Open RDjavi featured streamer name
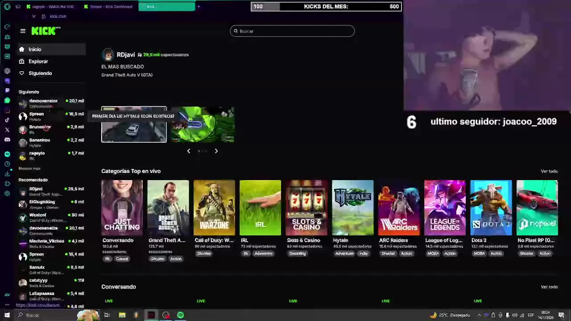 (126, 54)
